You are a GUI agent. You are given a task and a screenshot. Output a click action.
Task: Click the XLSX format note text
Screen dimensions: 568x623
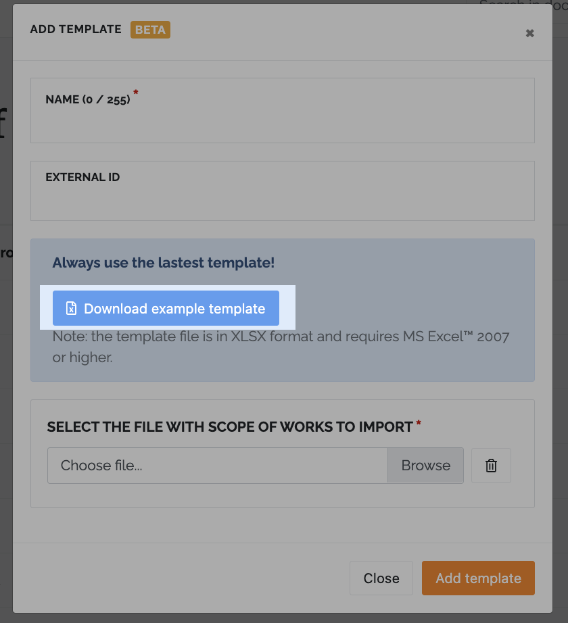pyautogui.click(x=281, y=347)
